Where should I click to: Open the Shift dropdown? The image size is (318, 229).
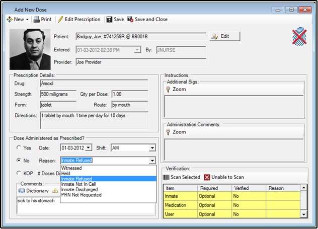point(151,148)
